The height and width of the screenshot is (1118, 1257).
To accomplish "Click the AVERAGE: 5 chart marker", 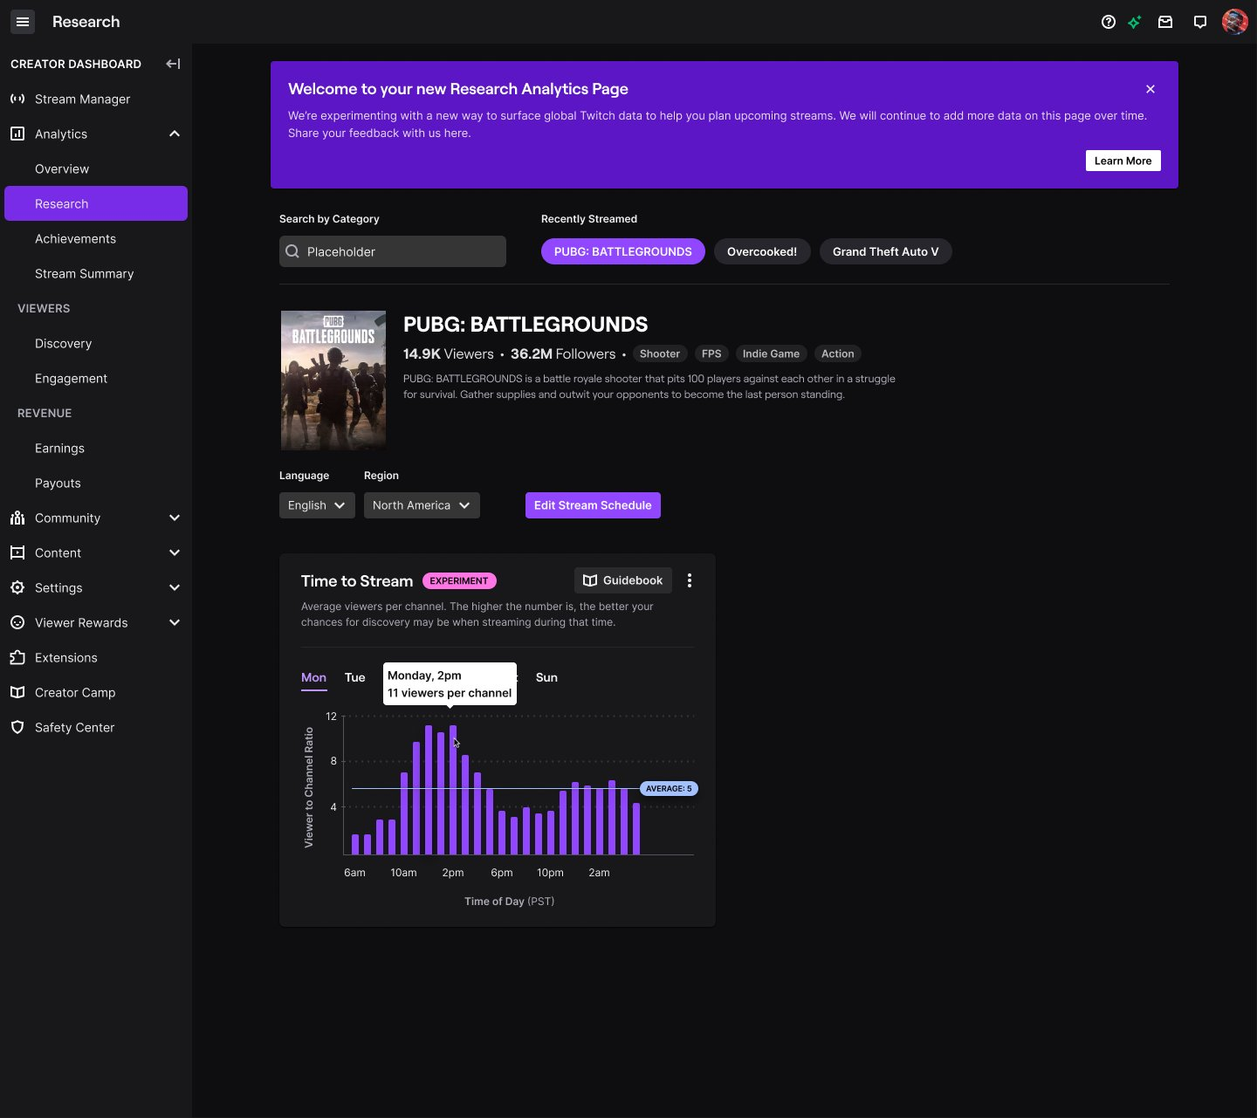I will pyautogui.click(x=669, y=788).
